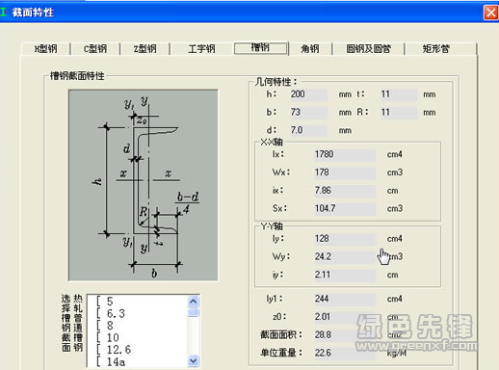
Task: Switch to the 圆钢及圆管 tab
Action: point(368,49)
